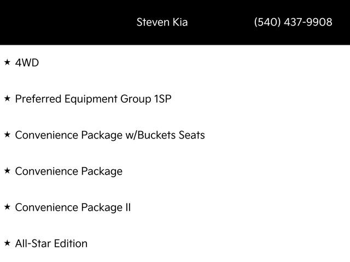Click Preferred Equipment Group 1SP text
The width and height of the screenshot is (350, 262).
(x=93, y=99)
